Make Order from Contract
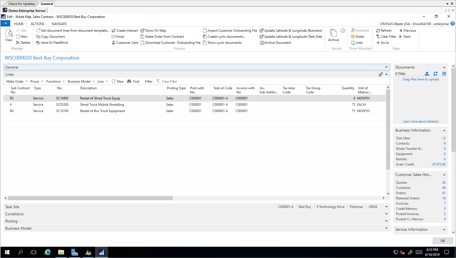The height and width of the screenshot is (258, 456). point(162,37)
